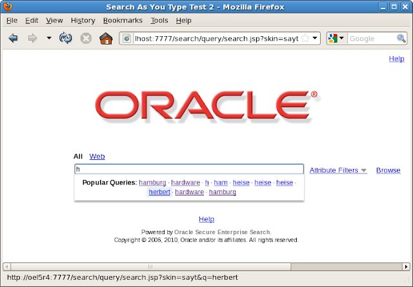Choose hamburg in the second suggestion row
This screenshot has width=413, height=287.
[x=223, y=192]
